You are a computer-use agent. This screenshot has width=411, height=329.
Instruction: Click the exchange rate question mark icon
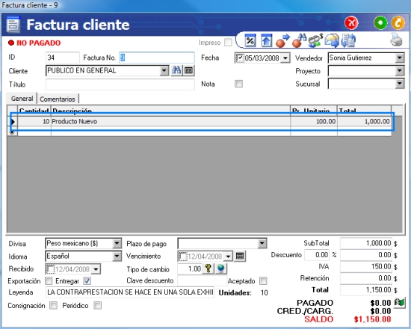pos(208,268)
